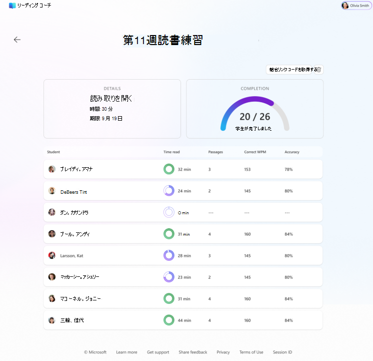The width and height of the screenshot is (373, 361).
Task: Open the Terms of Use link
Action: click(251, 352)
